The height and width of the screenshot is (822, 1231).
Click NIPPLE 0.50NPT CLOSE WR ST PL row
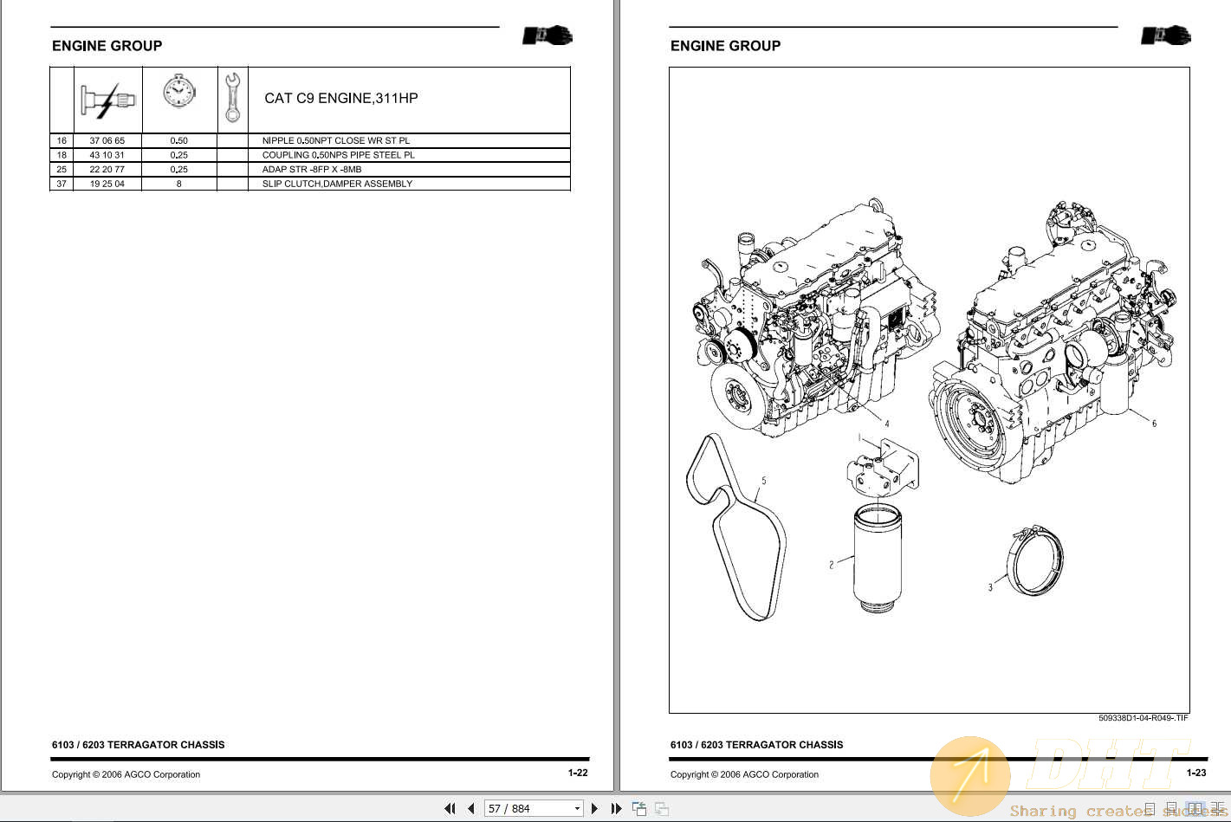click(310, 140)
